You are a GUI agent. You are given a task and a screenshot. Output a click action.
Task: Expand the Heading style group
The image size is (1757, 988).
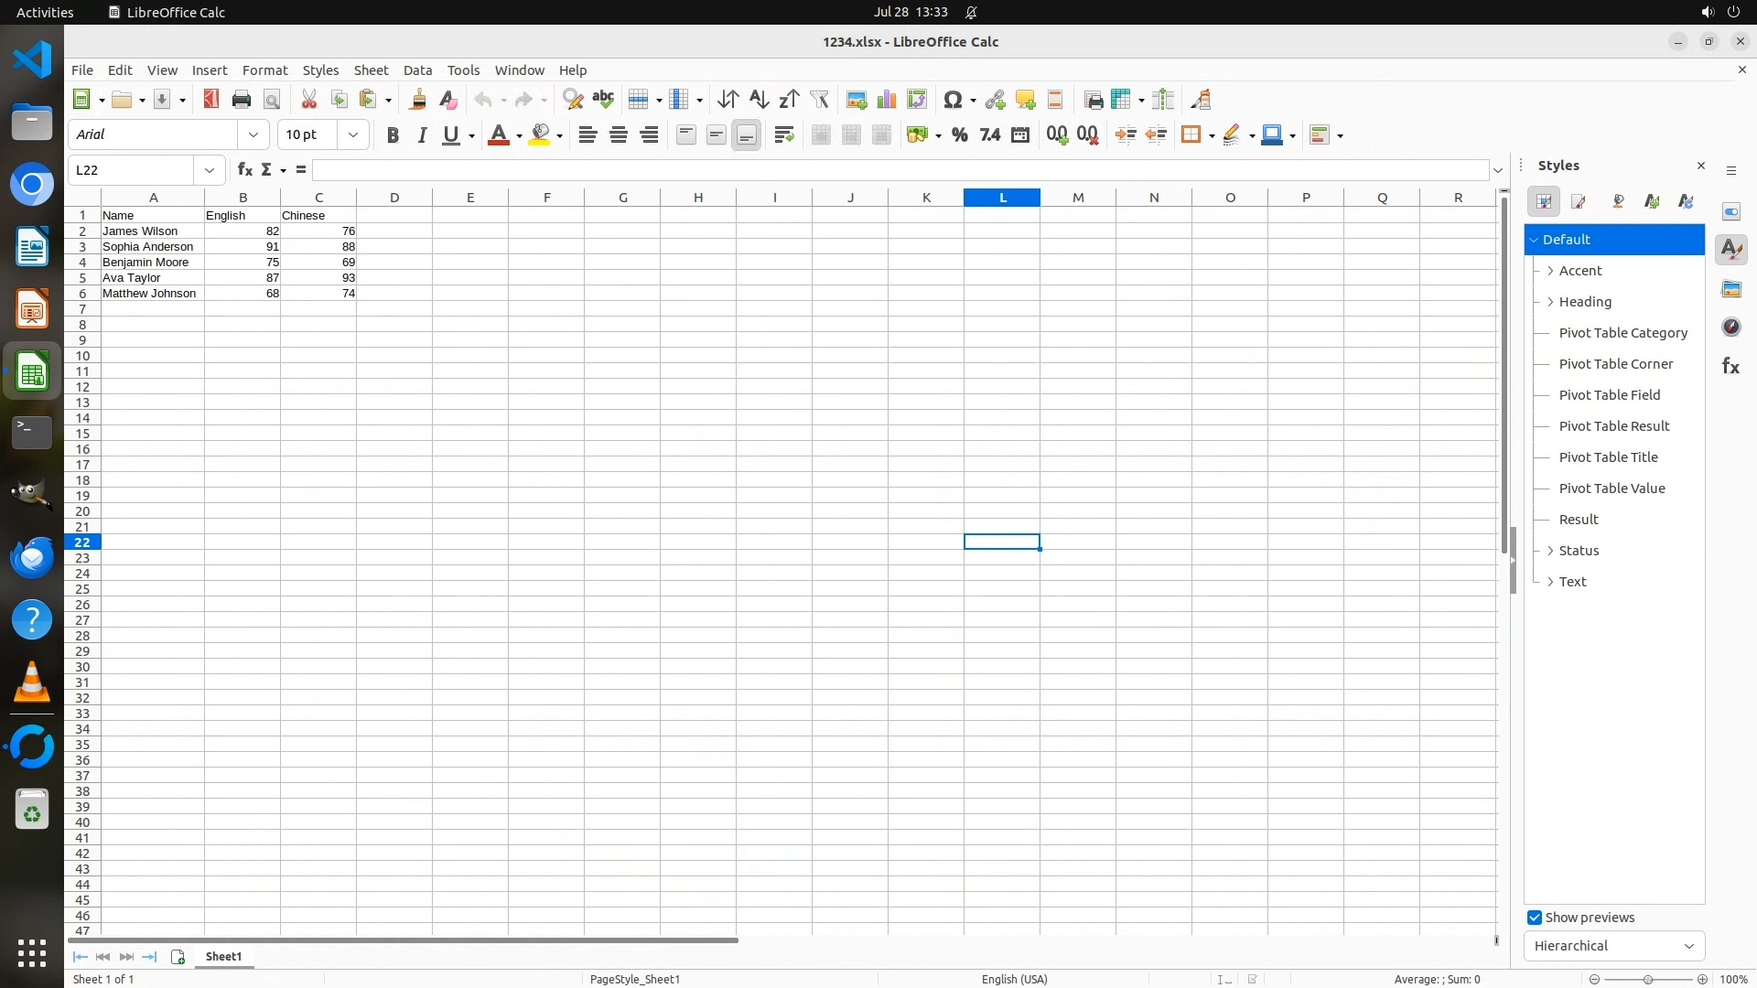pos(1550,302)
